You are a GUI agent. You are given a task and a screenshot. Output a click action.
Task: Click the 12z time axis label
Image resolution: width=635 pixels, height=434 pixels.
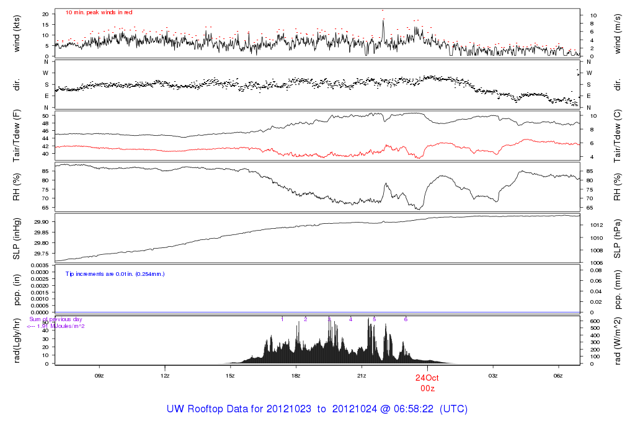(x=164, y=376)
